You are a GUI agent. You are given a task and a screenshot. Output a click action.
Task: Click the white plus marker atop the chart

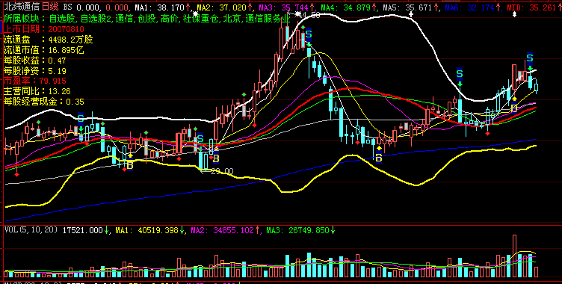[x=411, y=14]
